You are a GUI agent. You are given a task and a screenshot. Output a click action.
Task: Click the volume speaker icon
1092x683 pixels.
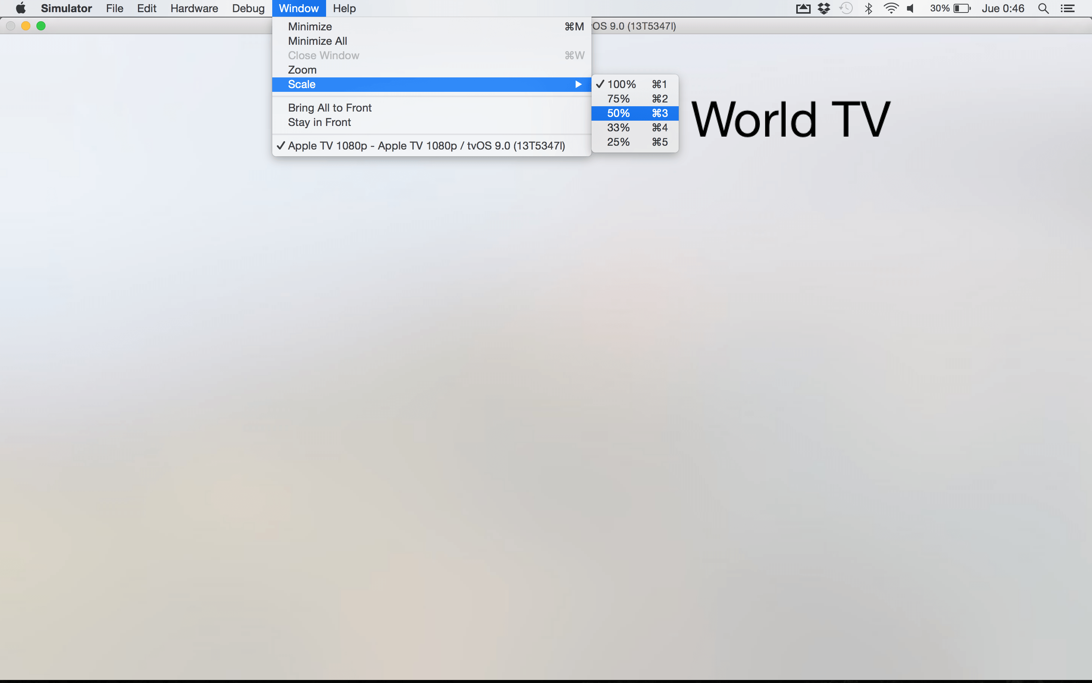click(911, 8)
